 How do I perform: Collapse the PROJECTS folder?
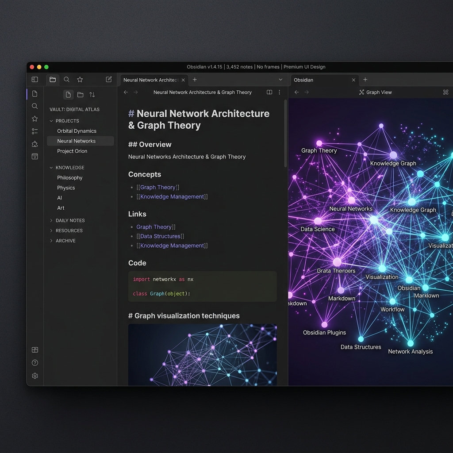point(51,121)
